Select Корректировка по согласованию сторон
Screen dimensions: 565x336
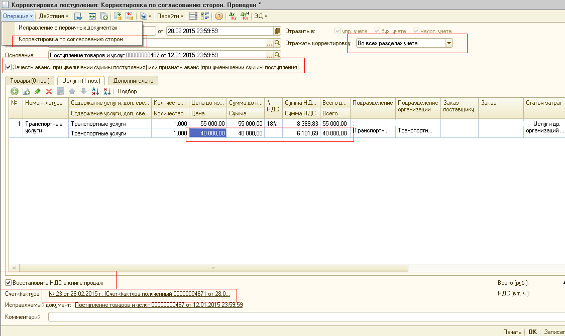[71, 39]
